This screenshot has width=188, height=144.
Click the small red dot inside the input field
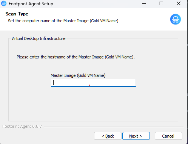(x=89, y=85)
